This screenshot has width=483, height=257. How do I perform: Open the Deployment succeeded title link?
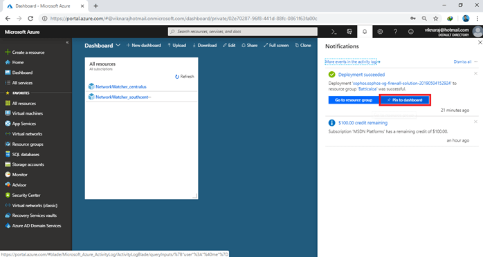tap(361, 75)
